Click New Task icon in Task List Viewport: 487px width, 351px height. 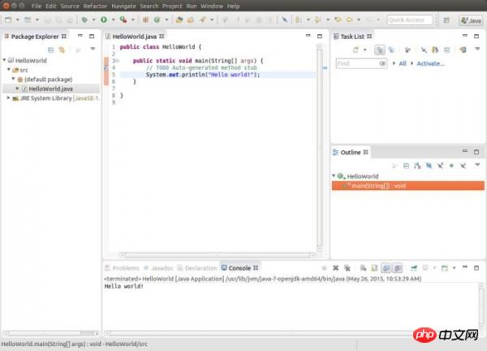click(x=356, y=50)
